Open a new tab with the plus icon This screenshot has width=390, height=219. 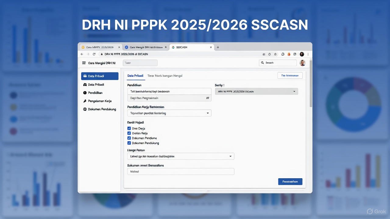pyautogui.click(x=218, y=47)
